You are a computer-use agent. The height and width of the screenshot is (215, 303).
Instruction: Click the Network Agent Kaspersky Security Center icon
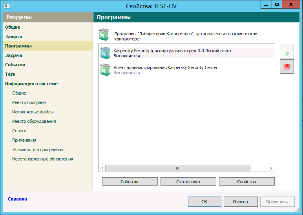(105, 70)
